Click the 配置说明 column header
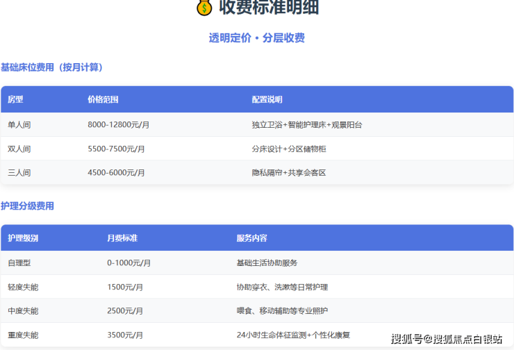This screenshot has height=350, width=514. [x=267, y=100]
